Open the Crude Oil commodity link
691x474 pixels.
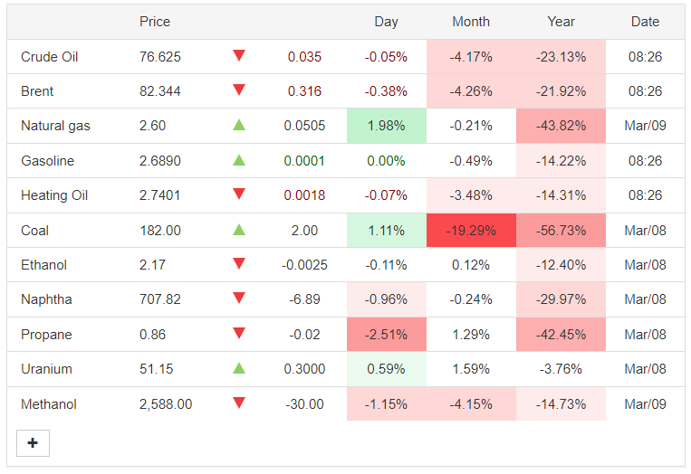pyautogui.click(x=49, y=57)
